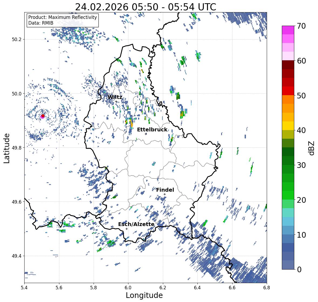Click the 5.4 longitude tick label
Viewport: 318px width, 302px height.
click(24, 288)
